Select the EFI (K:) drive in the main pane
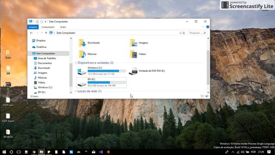The height and width of the screenshot is (155, 275). point(101,82)
